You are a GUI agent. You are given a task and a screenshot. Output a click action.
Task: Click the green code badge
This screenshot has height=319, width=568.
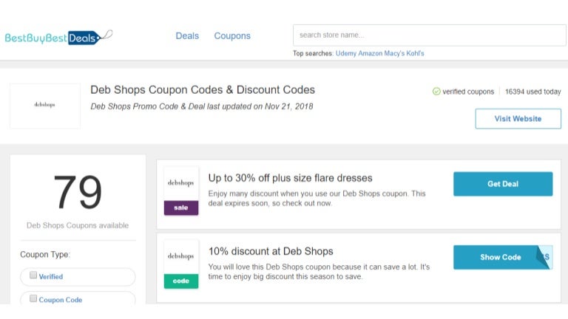click(x=181, y=281)
